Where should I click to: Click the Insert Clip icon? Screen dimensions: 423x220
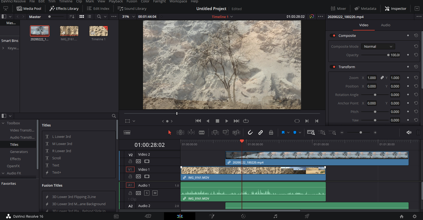click(215, 133)
